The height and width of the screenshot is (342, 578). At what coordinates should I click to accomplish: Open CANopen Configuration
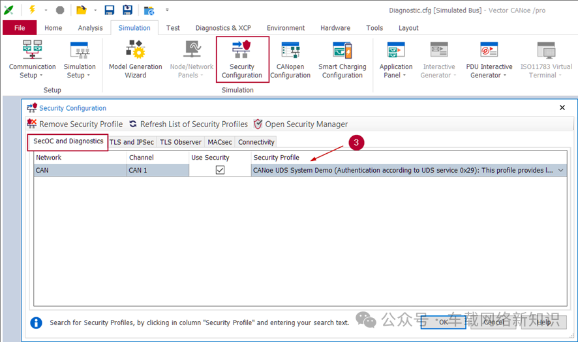point(290,60)
